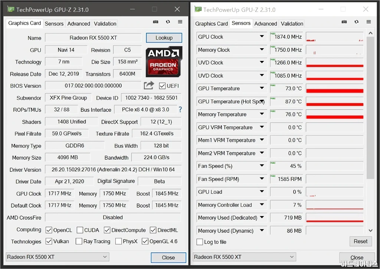Open GPU Temperature (Hot Spot) dropdown

(x=262, y=101)
